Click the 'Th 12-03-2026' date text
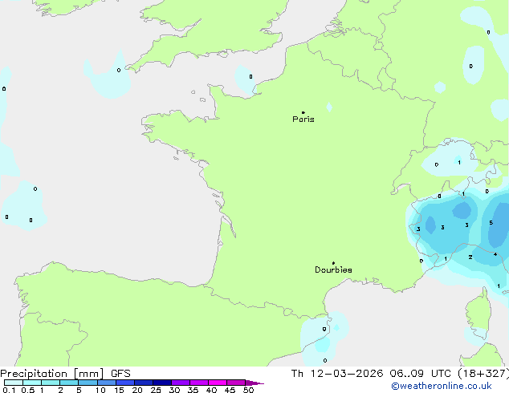Viewport: 509px width, 393px height. [x=337, y=374]
